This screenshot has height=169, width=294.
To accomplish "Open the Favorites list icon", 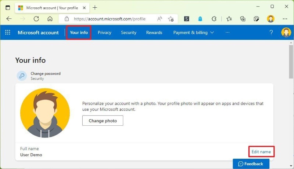I will click(229, 19).
